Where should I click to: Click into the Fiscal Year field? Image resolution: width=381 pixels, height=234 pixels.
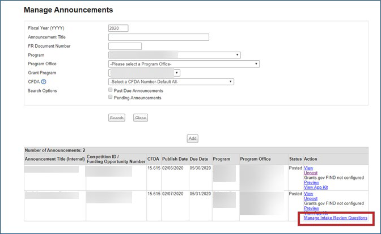coord(118,28)
